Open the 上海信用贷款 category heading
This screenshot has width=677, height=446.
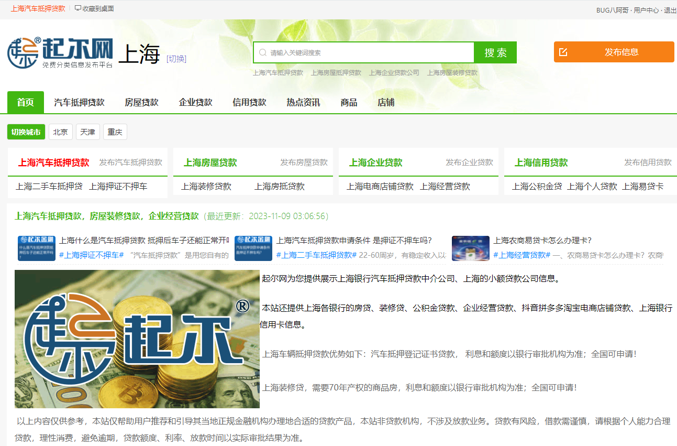(x=541, y=162)
